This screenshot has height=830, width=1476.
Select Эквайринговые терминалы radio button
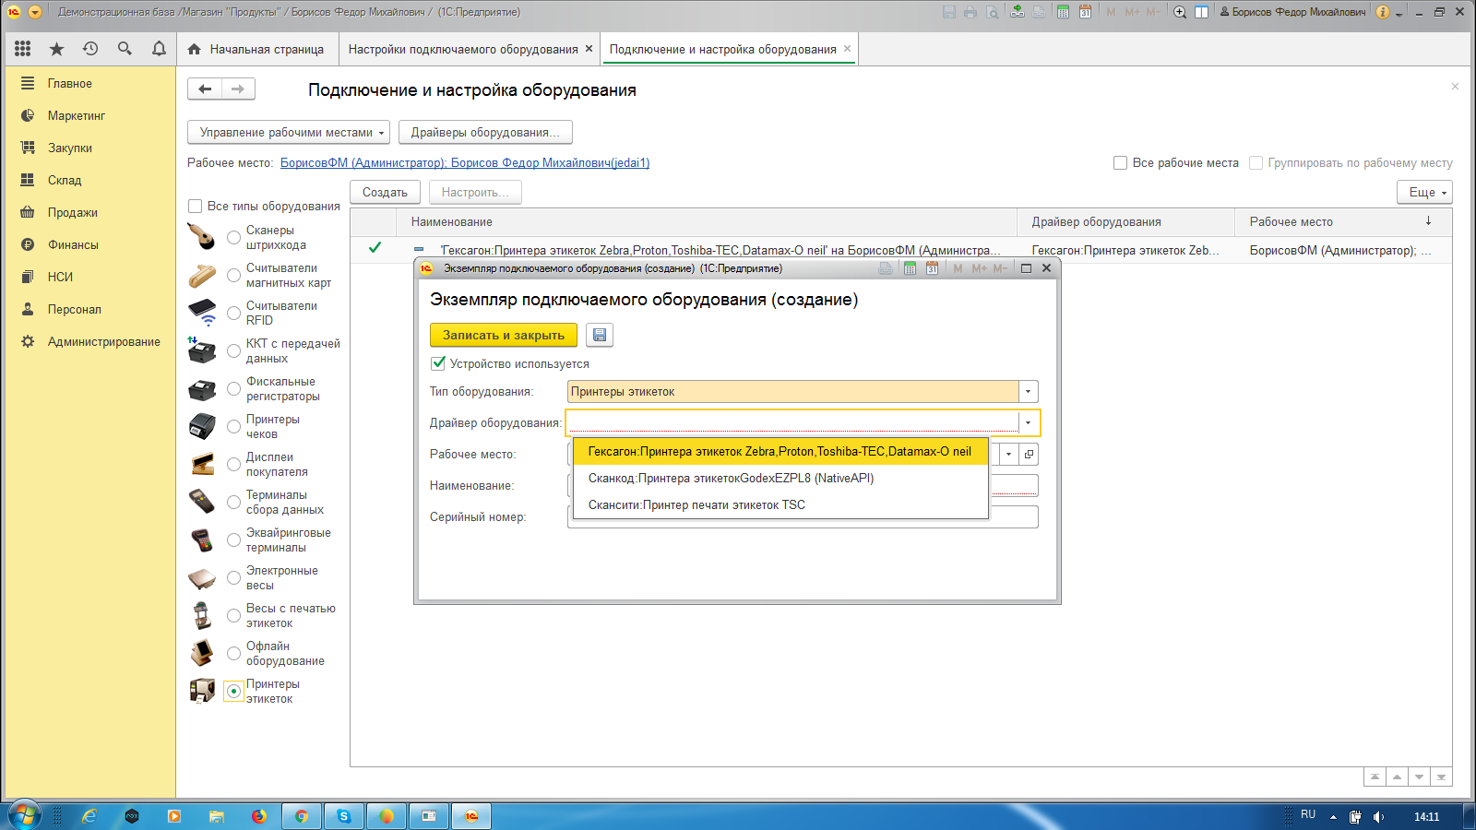click(234, 540)
